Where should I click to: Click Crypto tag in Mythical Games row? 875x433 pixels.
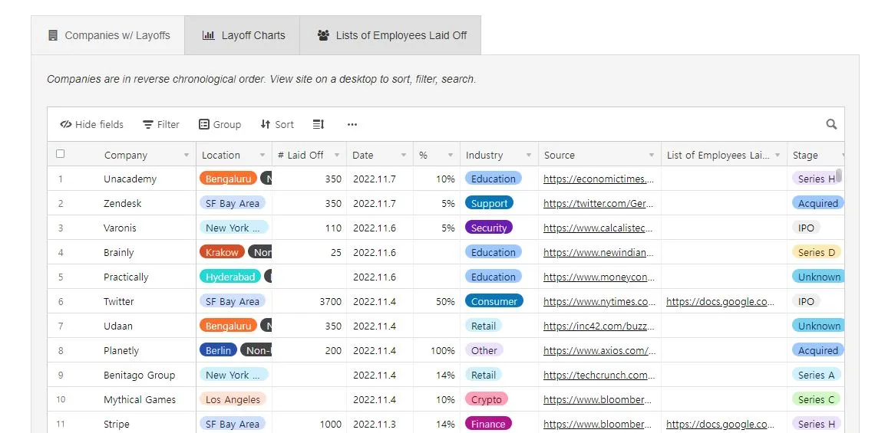point(486,399)
